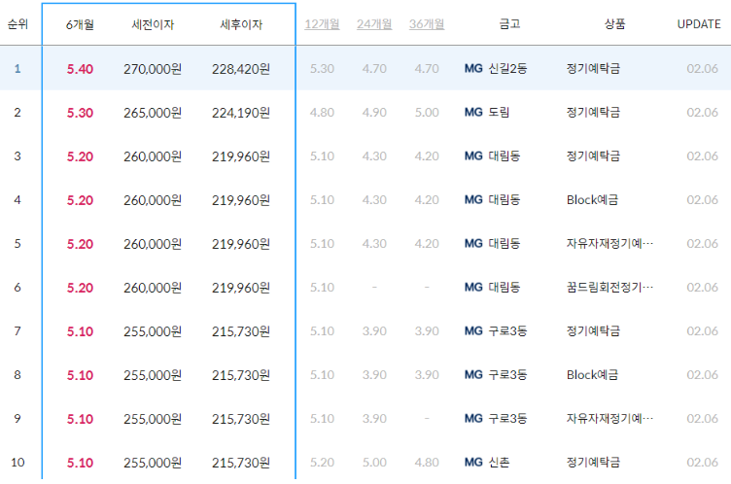Viewport: 731px width, 484px height.
Task: Click the MG logo beside 신길2동
Action: 473,69
